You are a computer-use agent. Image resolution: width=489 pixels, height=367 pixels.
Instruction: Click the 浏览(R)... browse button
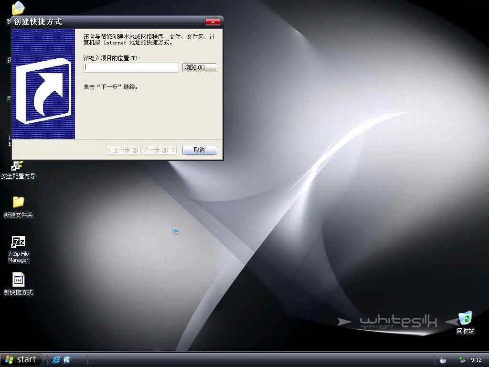pyautogui.click(x=200, y=67)
